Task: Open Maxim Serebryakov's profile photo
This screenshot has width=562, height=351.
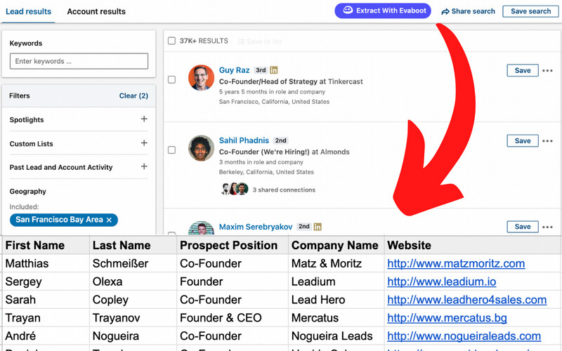Action: point(201,227)
